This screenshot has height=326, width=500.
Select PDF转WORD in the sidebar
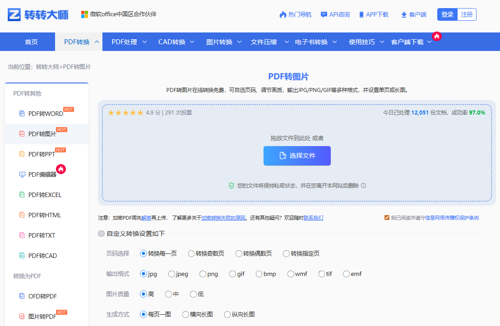(45, 113)
